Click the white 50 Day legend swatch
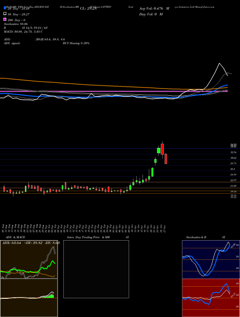Screen dimensions: 240x317 coord(5,14)
